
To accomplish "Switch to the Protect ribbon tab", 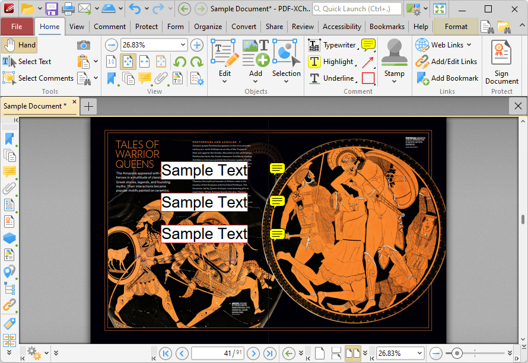I will point(147,27).
